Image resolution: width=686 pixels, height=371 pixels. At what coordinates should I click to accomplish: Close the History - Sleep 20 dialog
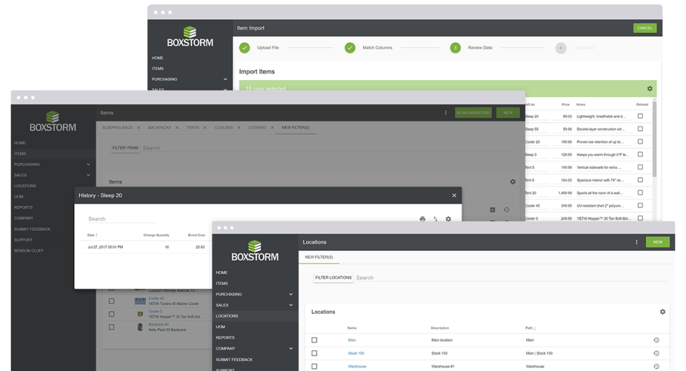[454, 196]
